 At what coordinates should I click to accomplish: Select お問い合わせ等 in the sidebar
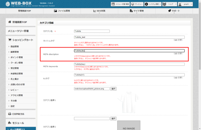(21, 84)
